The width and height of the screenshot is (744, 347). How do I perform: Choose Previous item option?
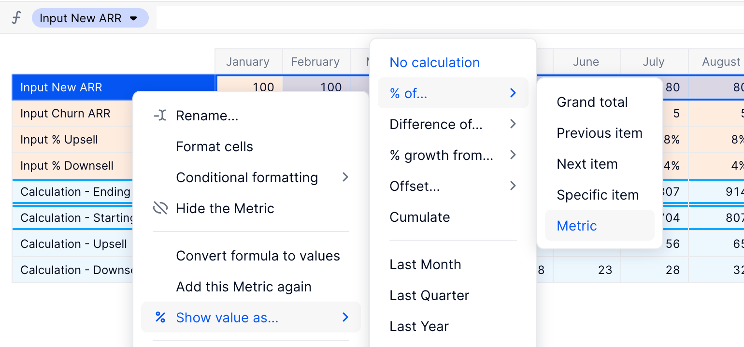coord(600,133)
